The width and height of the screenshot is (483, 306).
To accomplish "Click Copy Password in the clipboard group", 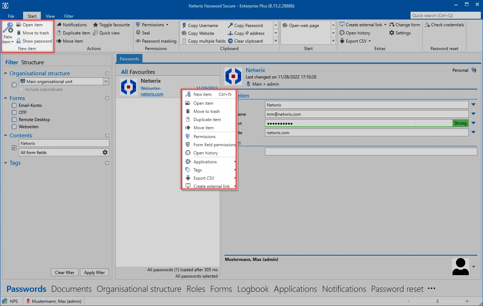I will (x=245, y=25).
